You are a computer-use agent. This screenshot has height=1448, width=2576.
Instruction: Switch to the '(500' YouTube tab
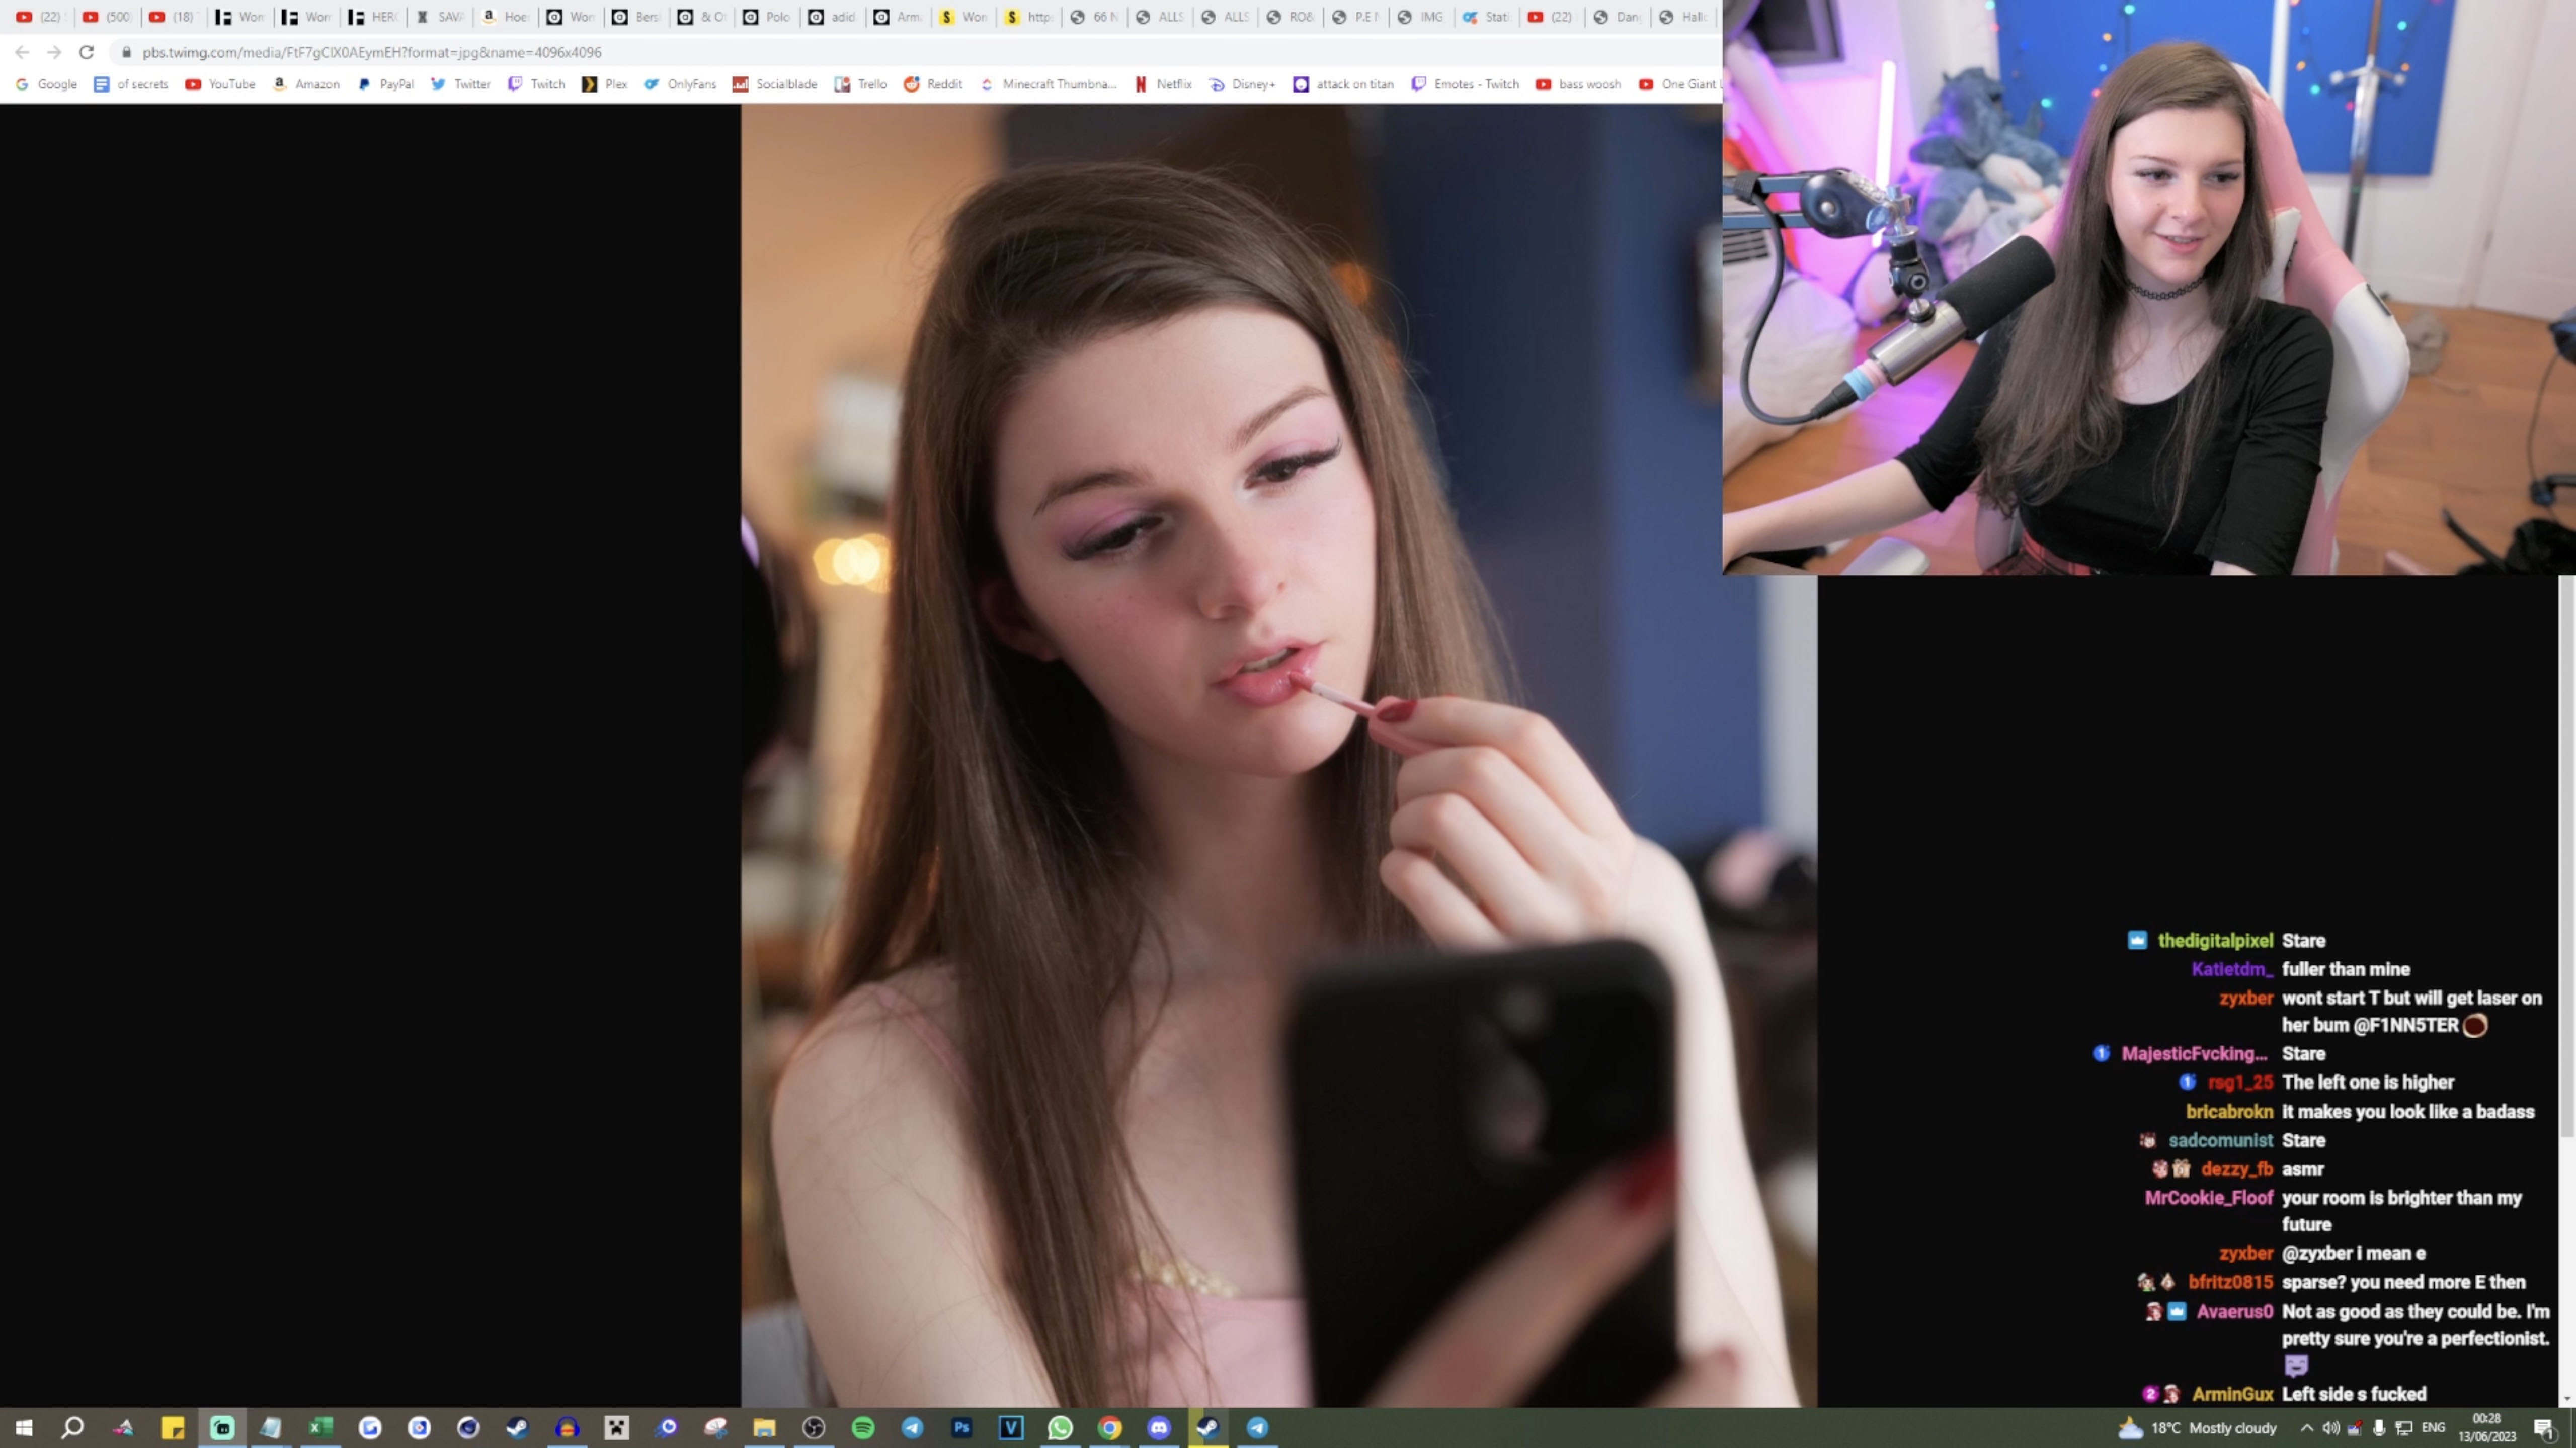[x=108, y=16]
